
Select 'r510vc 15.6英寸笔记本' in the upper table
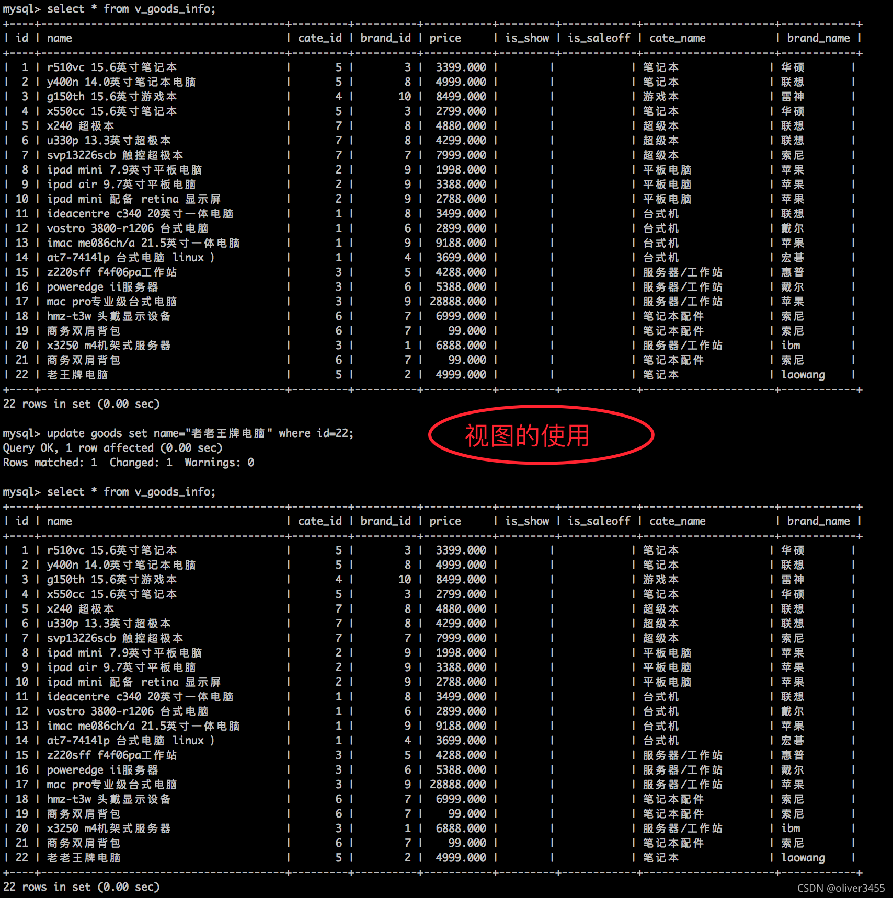point(112,67)
